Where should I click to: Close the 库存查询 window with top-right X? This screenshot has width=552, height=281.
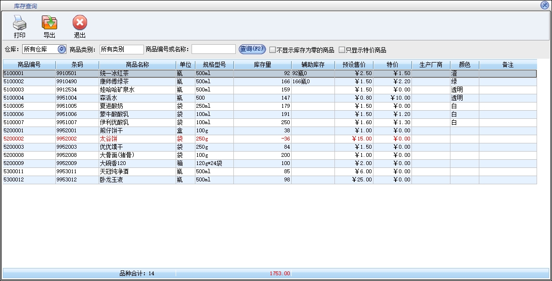(545, 5)
